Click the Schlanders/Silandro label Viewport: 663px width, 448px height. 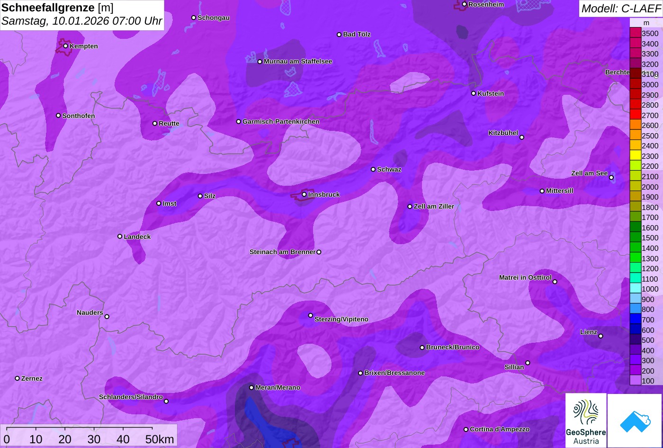131,397
